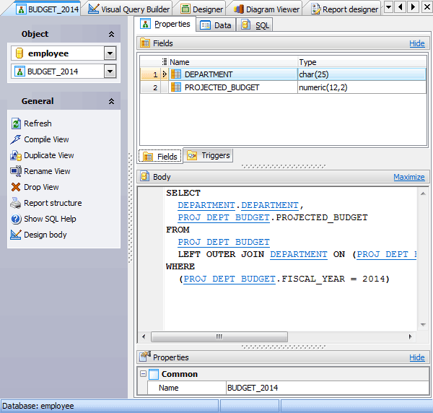Open the employee database dropdown
The width and height of the screenshot is (433, 413).
(x=110, y=53)
